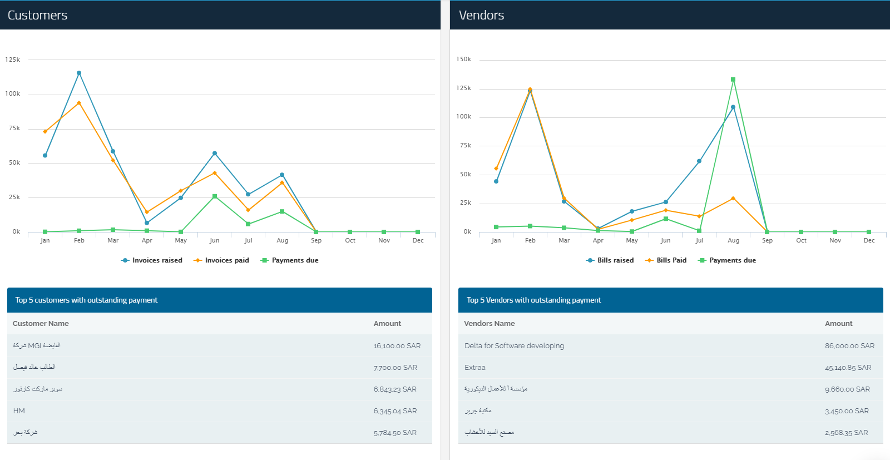Click Top 5 customers with outstanding payment header
The image size is (890, 460).
(86, 300)
